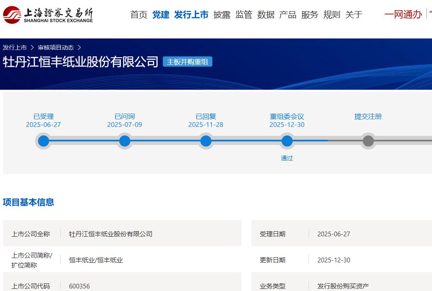Click the gray 提交注册 timeline node
The height and width of the screenshot is (291, 432).
368,141
